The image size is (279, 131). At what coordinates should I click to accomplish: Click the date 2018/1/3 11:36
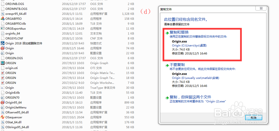coord(72,127)
